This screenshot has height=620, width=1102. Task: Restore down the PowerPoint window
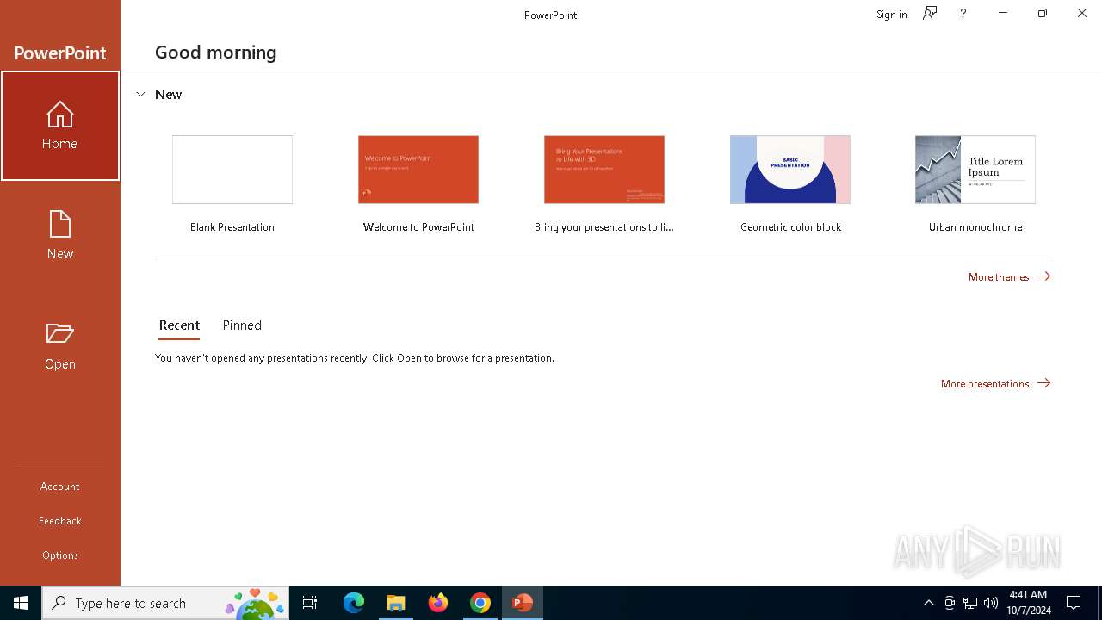1042,13
